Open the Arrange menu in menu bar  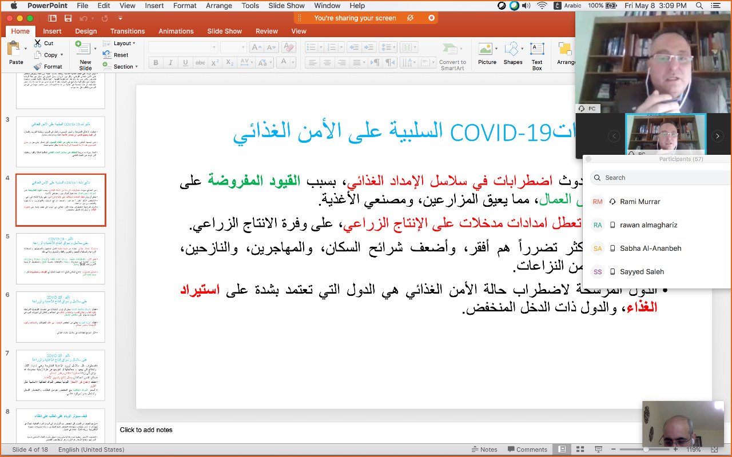pos(219,6)
